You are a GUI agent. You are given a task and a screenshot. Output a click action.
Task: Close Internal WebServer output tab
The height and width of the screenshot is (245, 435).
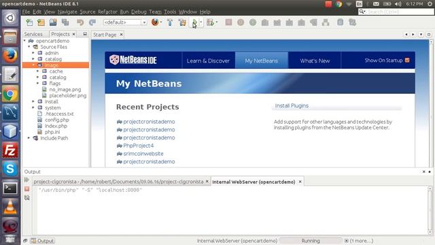300,182
